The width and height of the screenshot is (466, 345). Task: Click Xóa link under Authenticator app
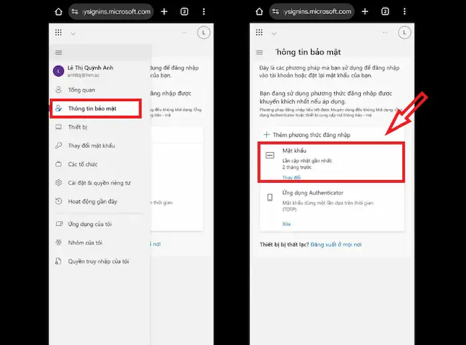point(286,224)
